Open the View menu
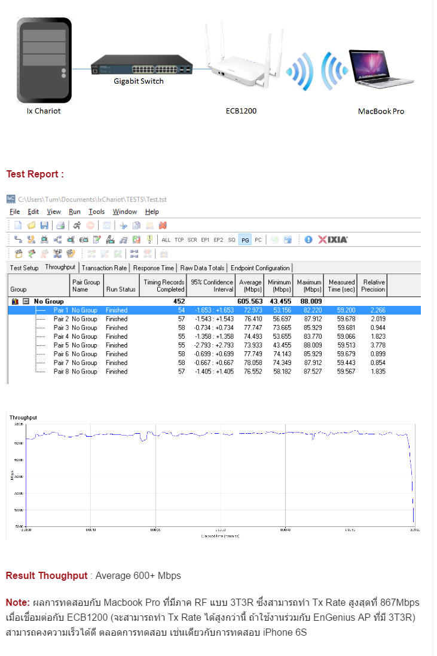437x656 pixels. pyautogui.click(x=54, y=211)
